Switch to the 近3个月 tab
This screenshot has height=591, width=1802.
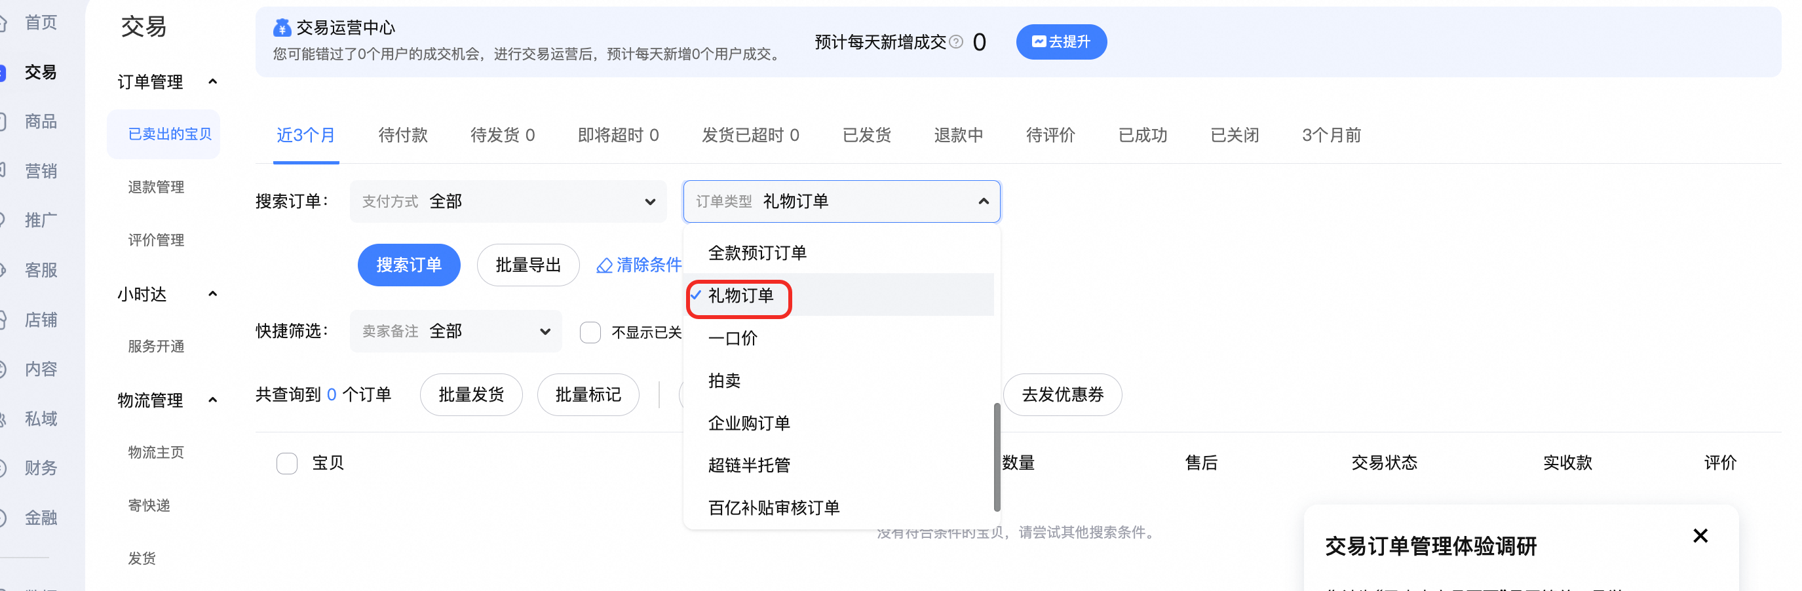[306, 135]
